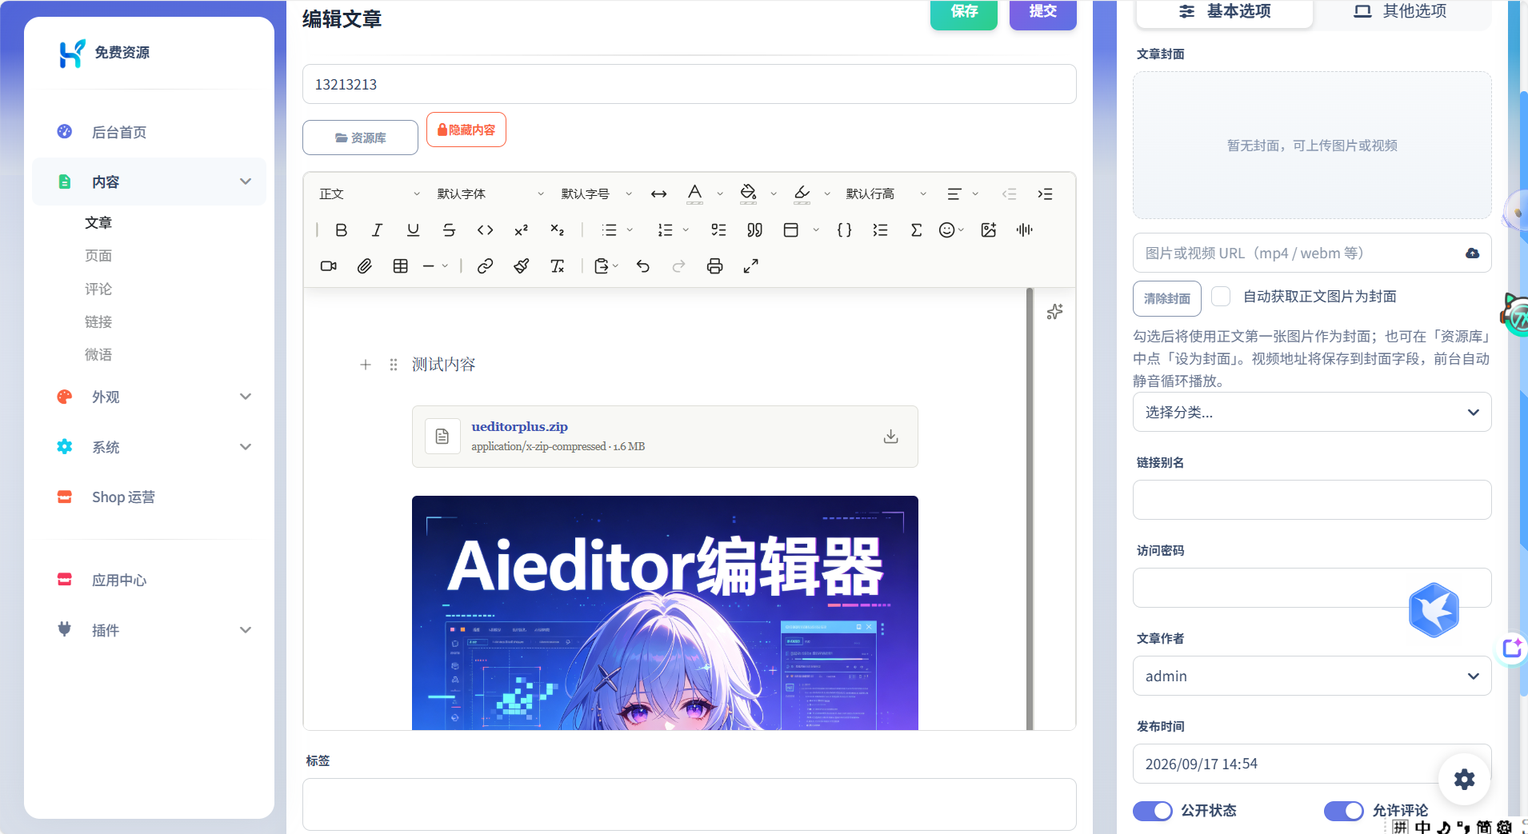Apply superscript formatting
The width and height of the screenshot is (1528, 834).
(521, 230)
